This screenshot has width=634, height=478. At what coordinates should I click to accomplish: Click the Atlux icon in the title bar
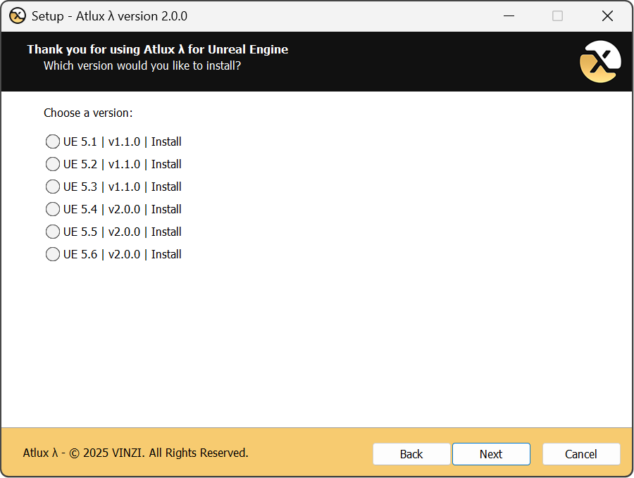(x=17, y=15)
